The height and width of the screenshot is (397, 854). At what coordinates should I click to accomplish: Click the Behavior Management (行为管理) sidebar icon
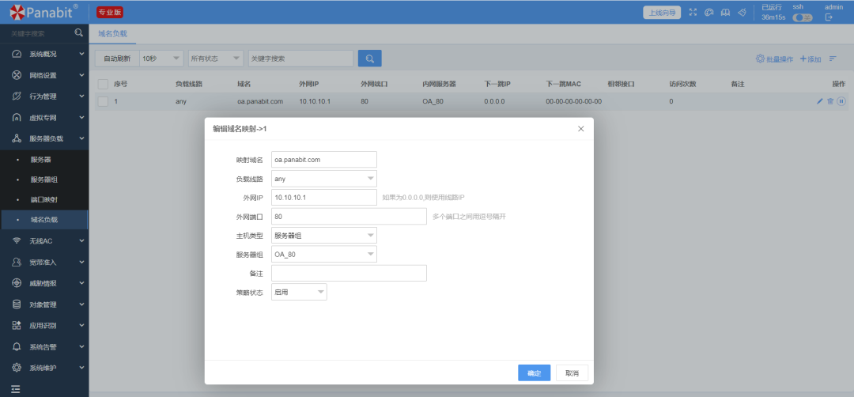pos(17,96)
